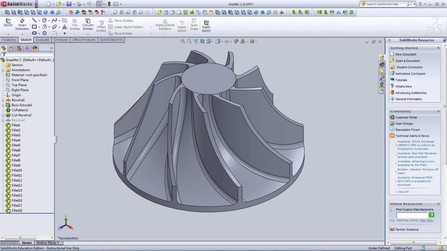Activate the Sketch tool in the ribbon
The width and height of the screenshot is (447, 251).
point(8,23)
